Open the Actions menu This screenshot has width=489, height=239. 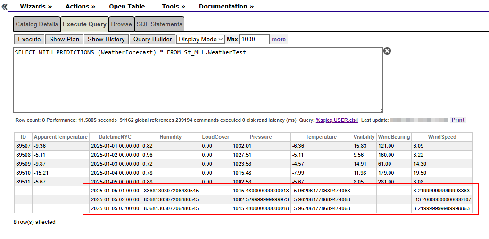[x=80, y=7]
